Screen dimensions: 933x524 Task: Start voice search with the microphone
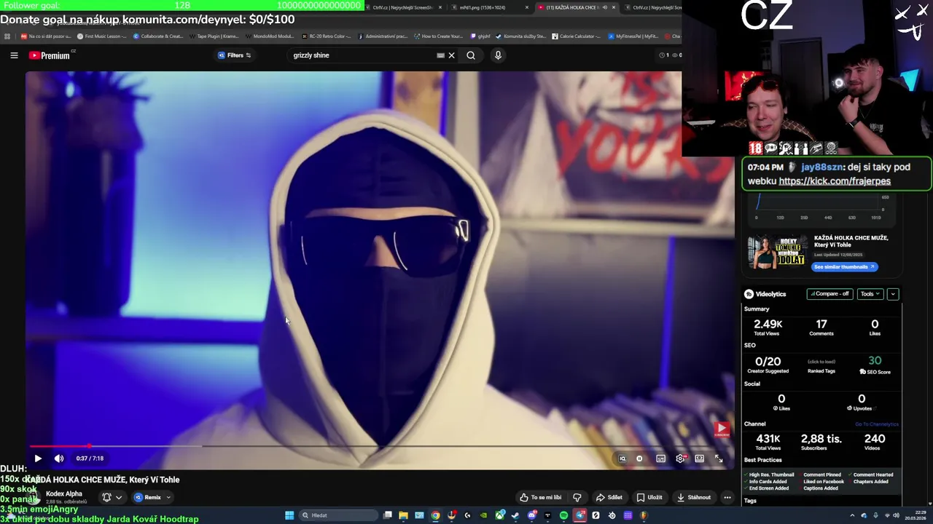point(498,55)
